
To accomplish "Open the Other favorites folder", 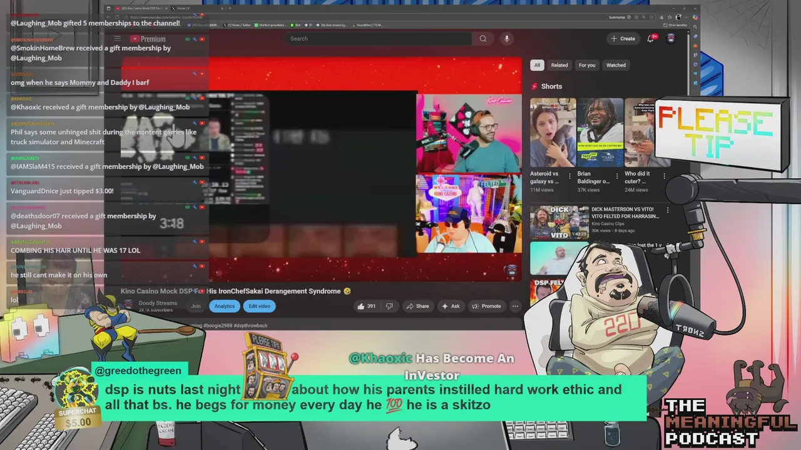I will pos(676,25).
